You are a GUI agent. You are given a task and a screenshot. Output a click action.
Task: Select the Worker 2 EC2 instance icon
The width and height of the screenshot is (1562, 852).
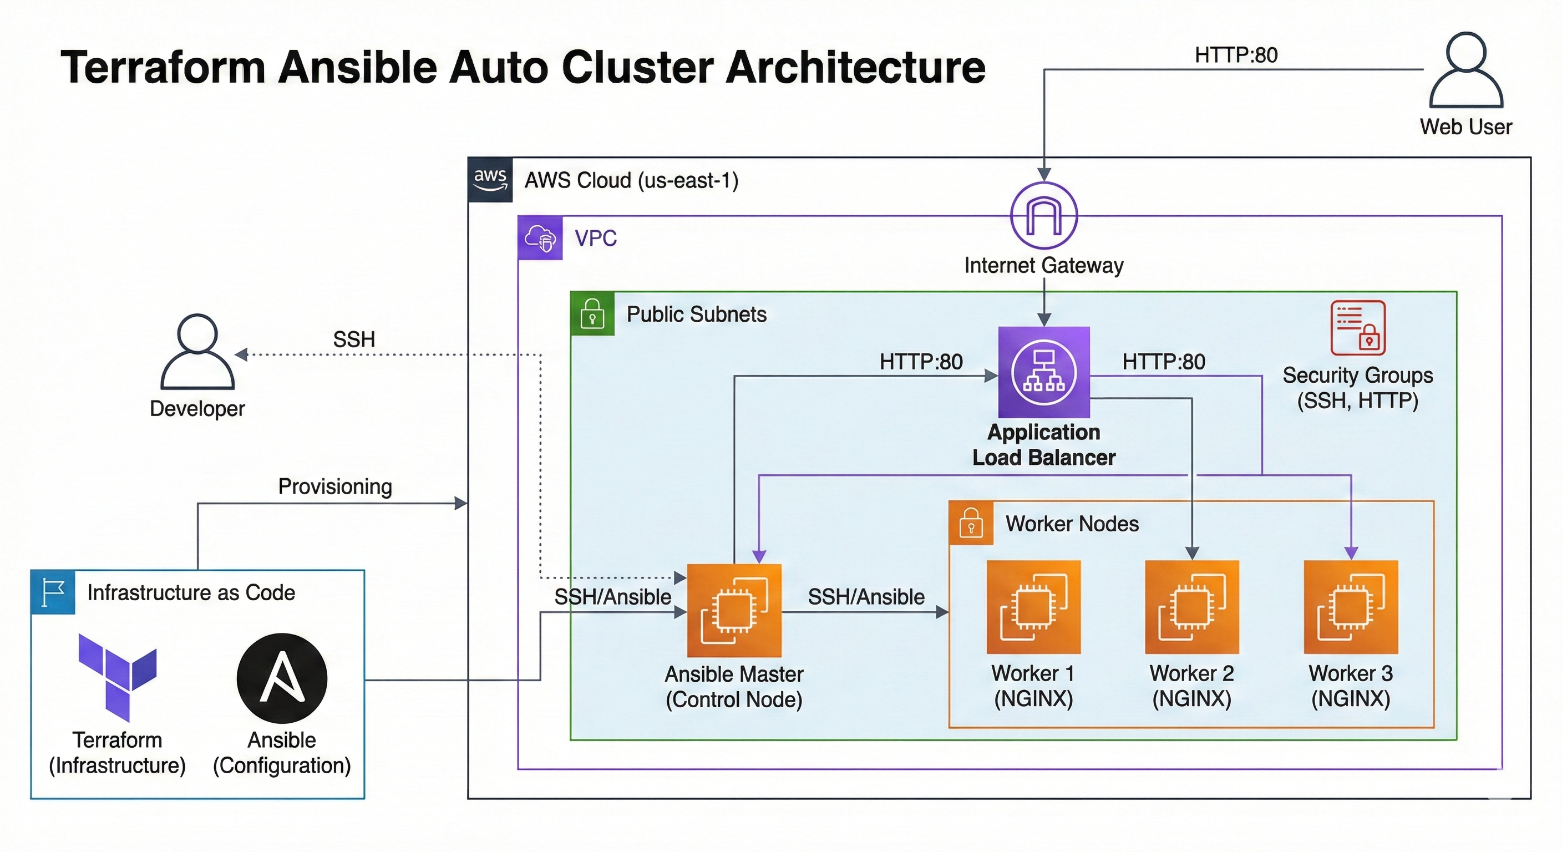pos(1191,607)
